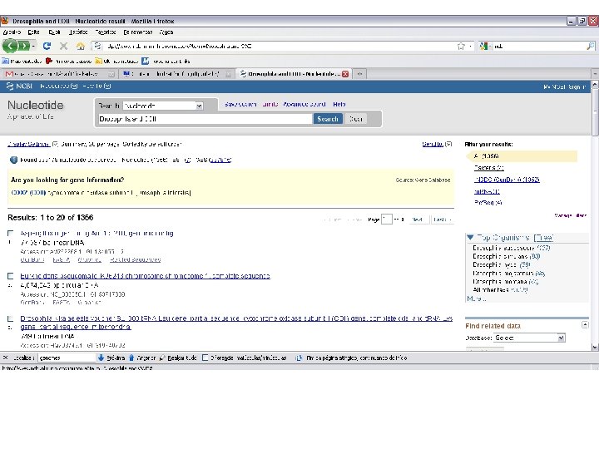This screenshot has width=599, height=449.
Task: Open the Exibir menu
Action: [x=54, y=32]
